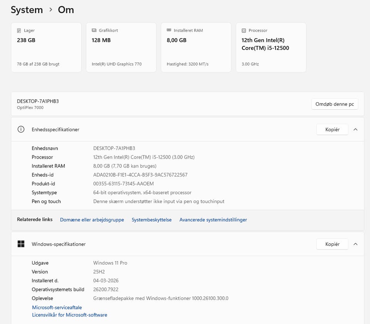Open the Microsoft-serviceaftale link
Viewport: 370px width, 324px height.
(57, 307)
